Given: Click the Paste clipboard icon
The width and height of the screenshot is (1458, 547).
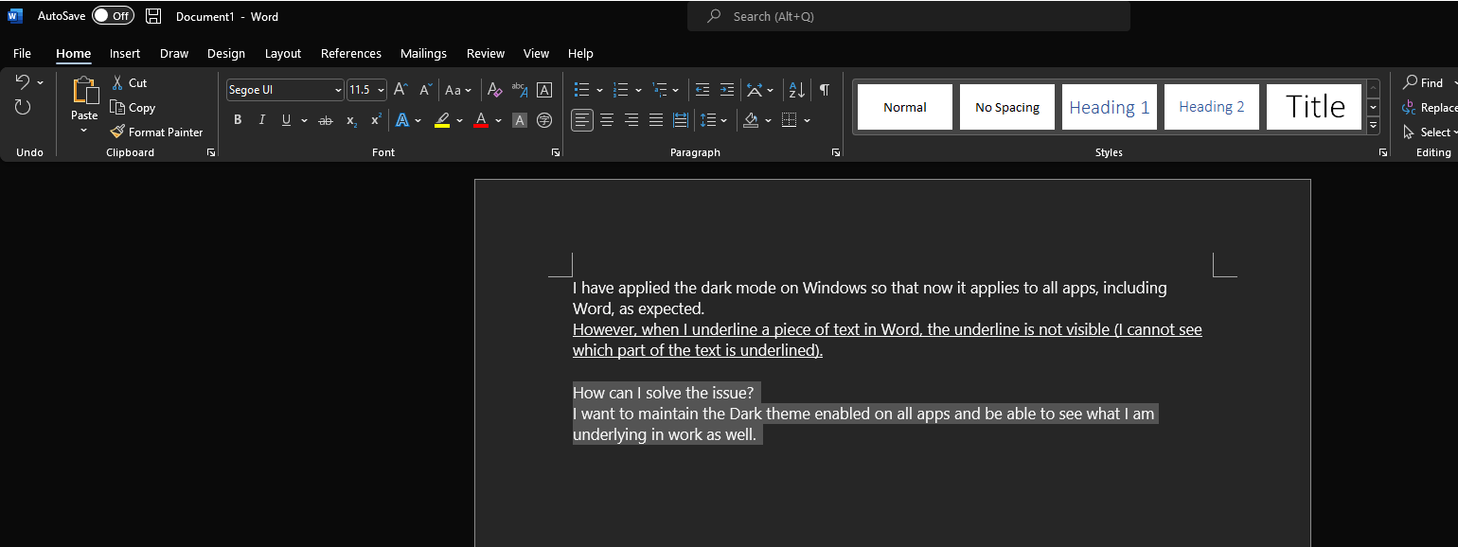Looking at the screenshot, I should click(85, 92).
